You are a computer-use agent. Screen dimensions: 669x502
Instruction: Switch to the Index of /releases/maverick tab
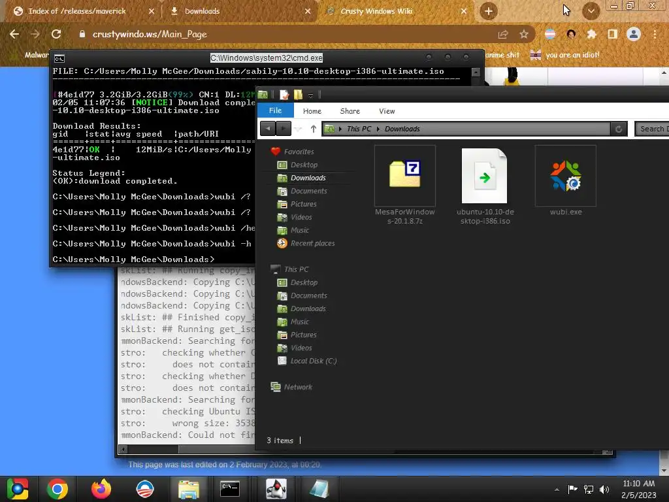(77, 11)
